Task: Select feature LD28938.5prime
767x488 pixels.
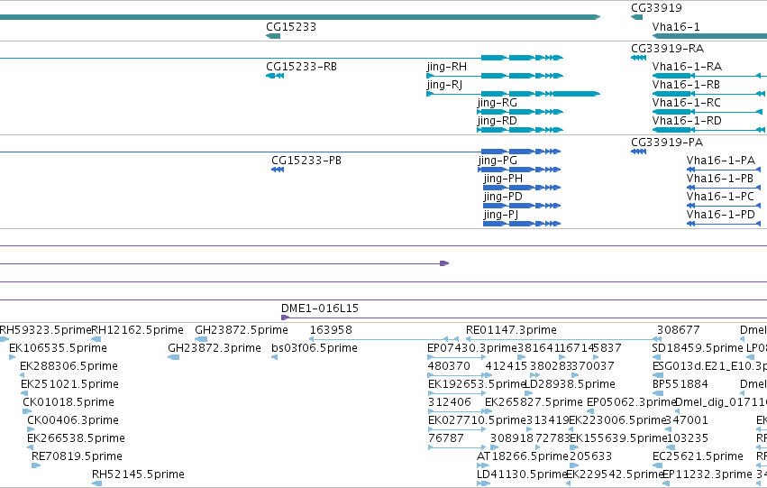Action: tap(570, 384)
